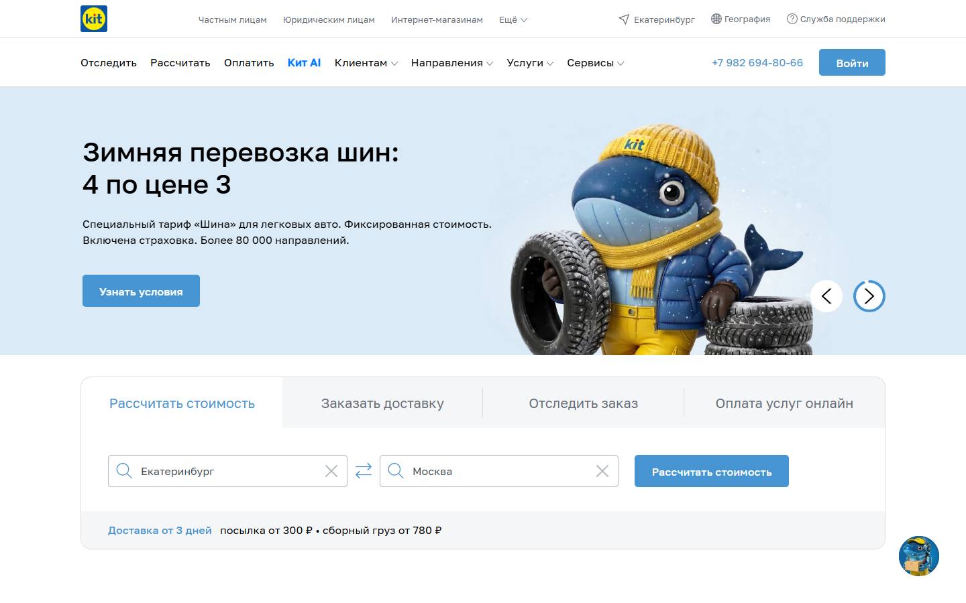Click the Войти login button
The height and width of the screenshot is (603, 966).
point(852,62)
